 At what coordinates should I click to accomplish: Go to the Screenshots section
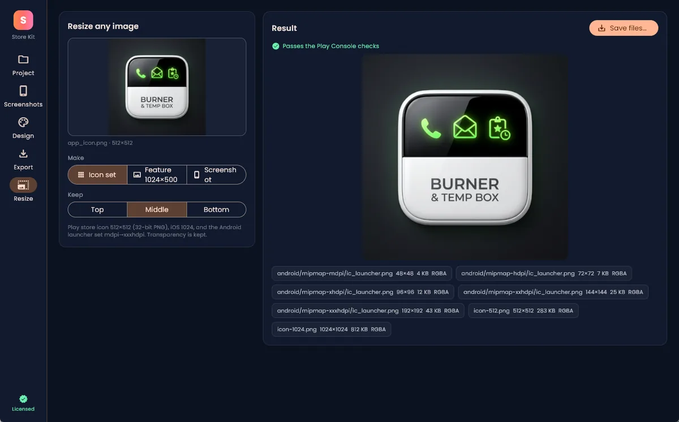(23, 96)
